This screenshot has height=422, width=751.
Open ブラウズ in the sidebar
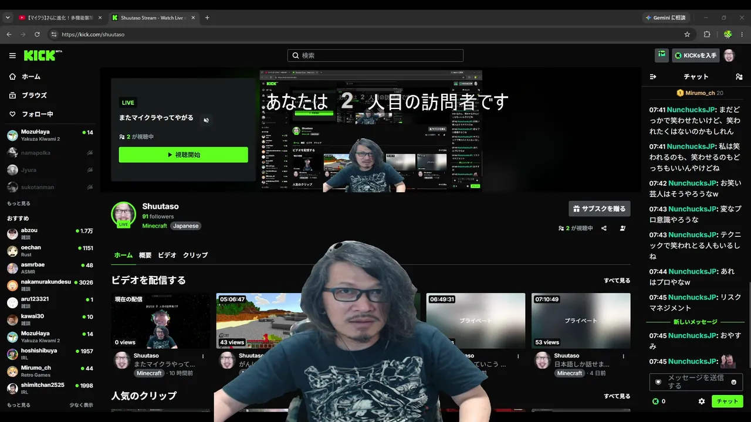click(x=28, y=96)
